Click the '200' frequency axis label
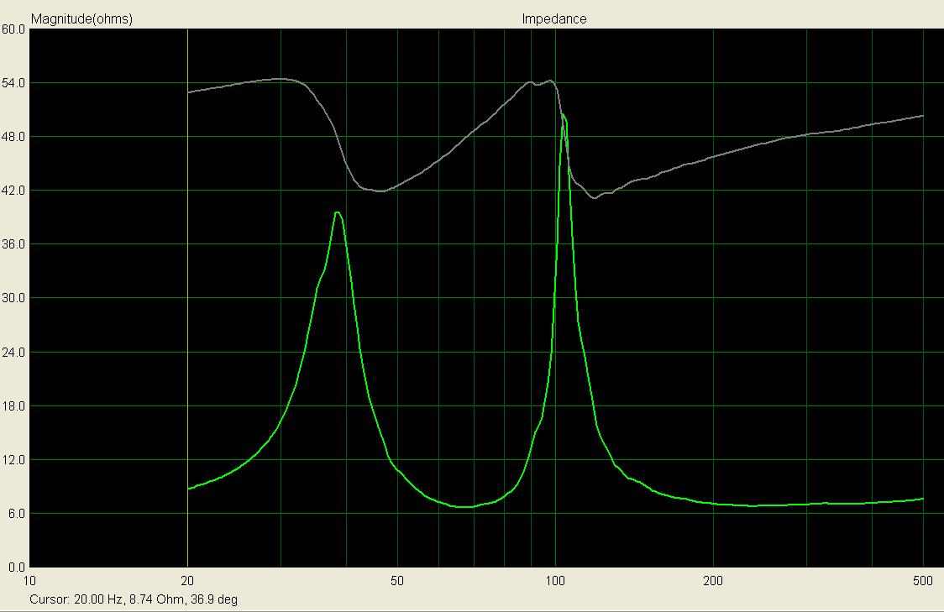The width and height of the screenshot is (944, 612). [x=713, y=581]
